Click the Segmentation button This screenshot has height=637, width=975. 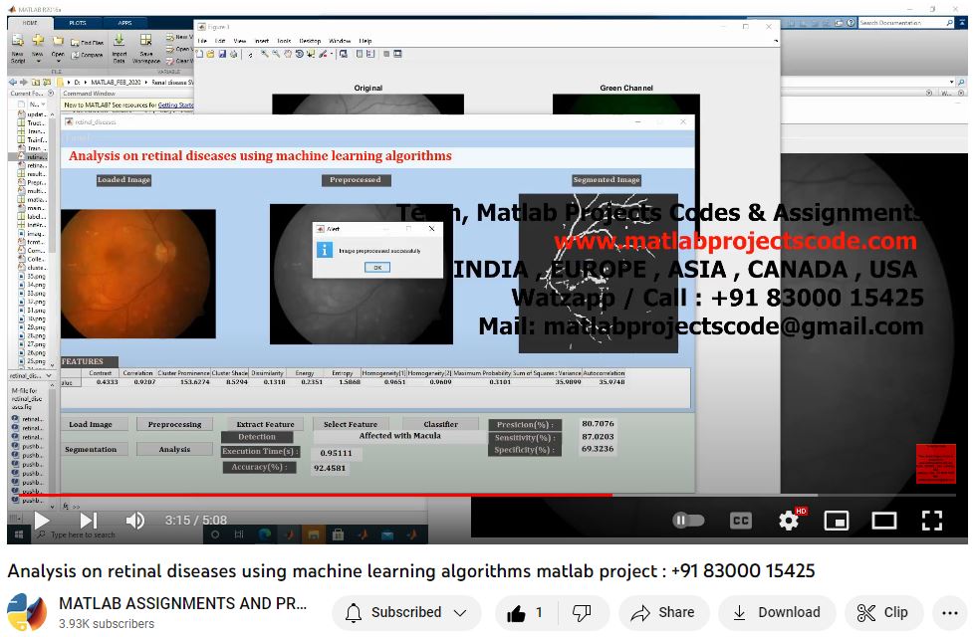pos(95,449)
